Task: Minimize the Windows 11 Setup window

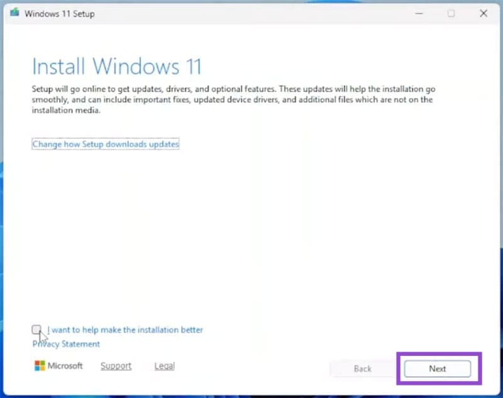Action: tap(417, 13)
